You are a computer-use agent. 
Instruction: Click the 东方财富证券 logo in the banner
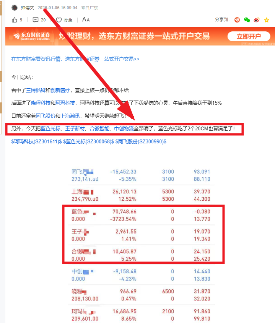point(32,36)
